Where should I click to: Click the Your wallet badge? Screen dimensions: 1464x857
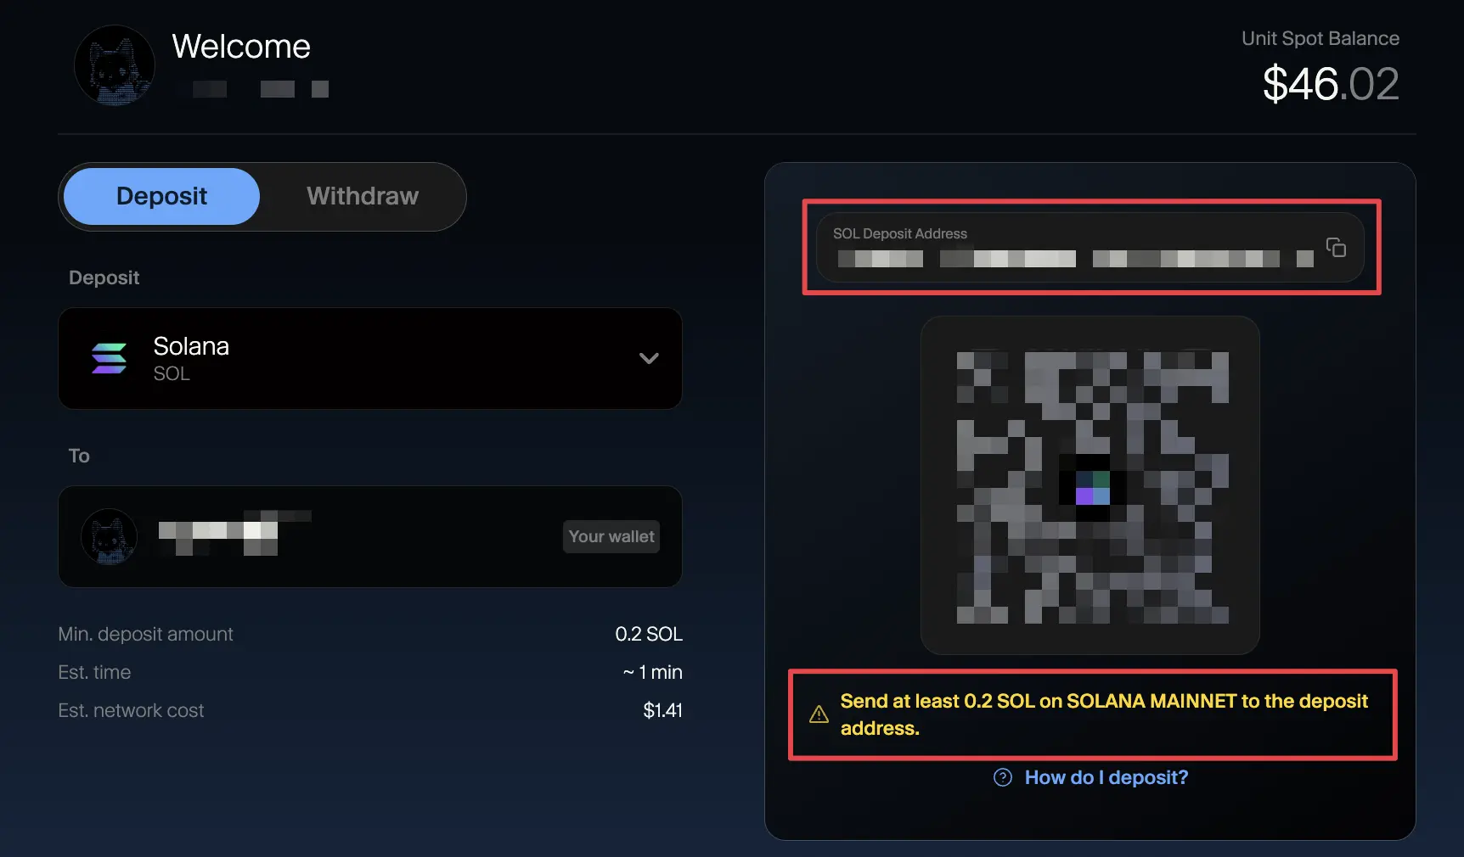[x=611, y=536]
